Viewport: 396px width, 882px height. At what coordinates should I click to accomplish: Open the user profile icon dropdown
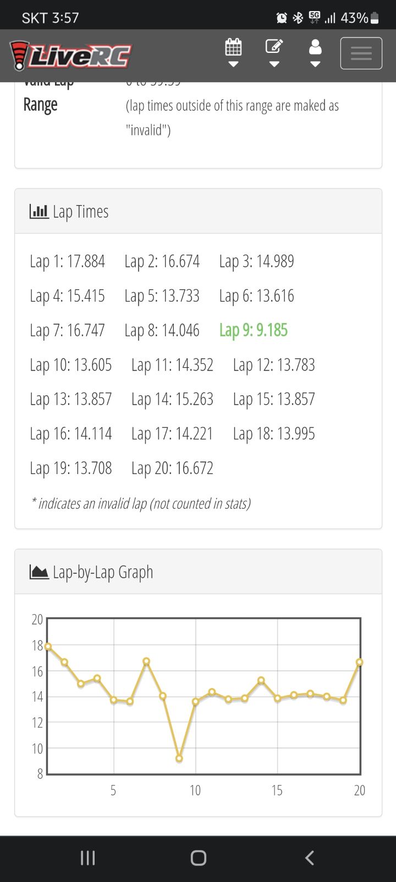coord(315,52)
